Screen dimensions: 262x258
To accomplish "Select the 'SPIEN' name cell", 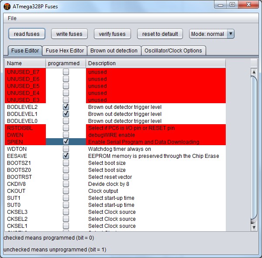I will [x=25, y=142].
